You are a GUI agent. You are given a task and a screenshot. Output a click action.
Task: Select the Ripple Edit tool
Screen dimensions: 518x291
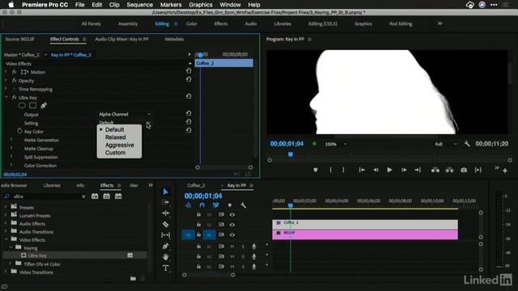tap(166, 213)
